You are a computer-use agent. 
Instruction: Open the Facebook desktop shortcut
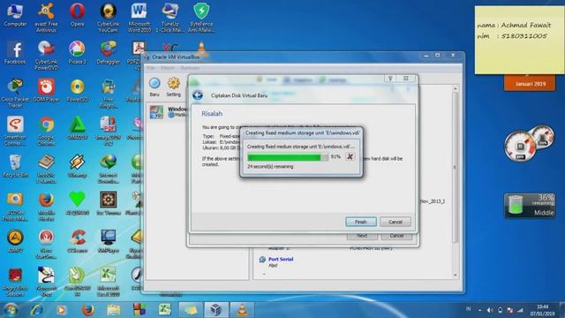click(15, 53)
